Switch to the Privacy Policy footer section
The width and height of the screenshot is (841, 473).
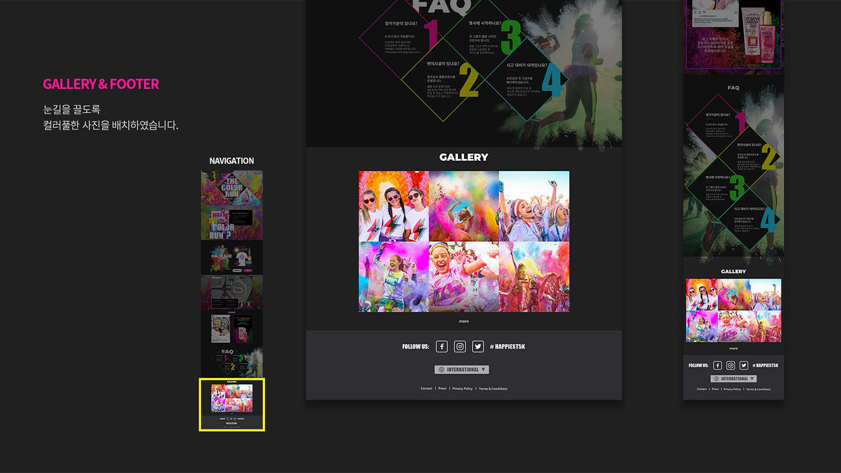click(x=463, y=388)
